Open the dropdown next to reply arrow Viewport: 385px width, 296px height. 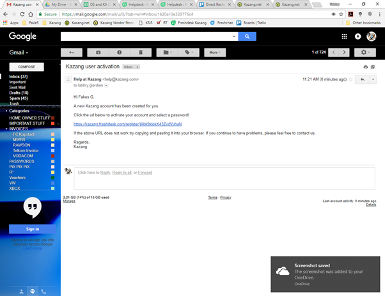pos(373,79)
